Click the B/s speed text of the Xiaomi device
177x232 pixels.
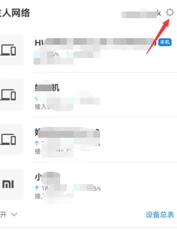pos(97,189)
